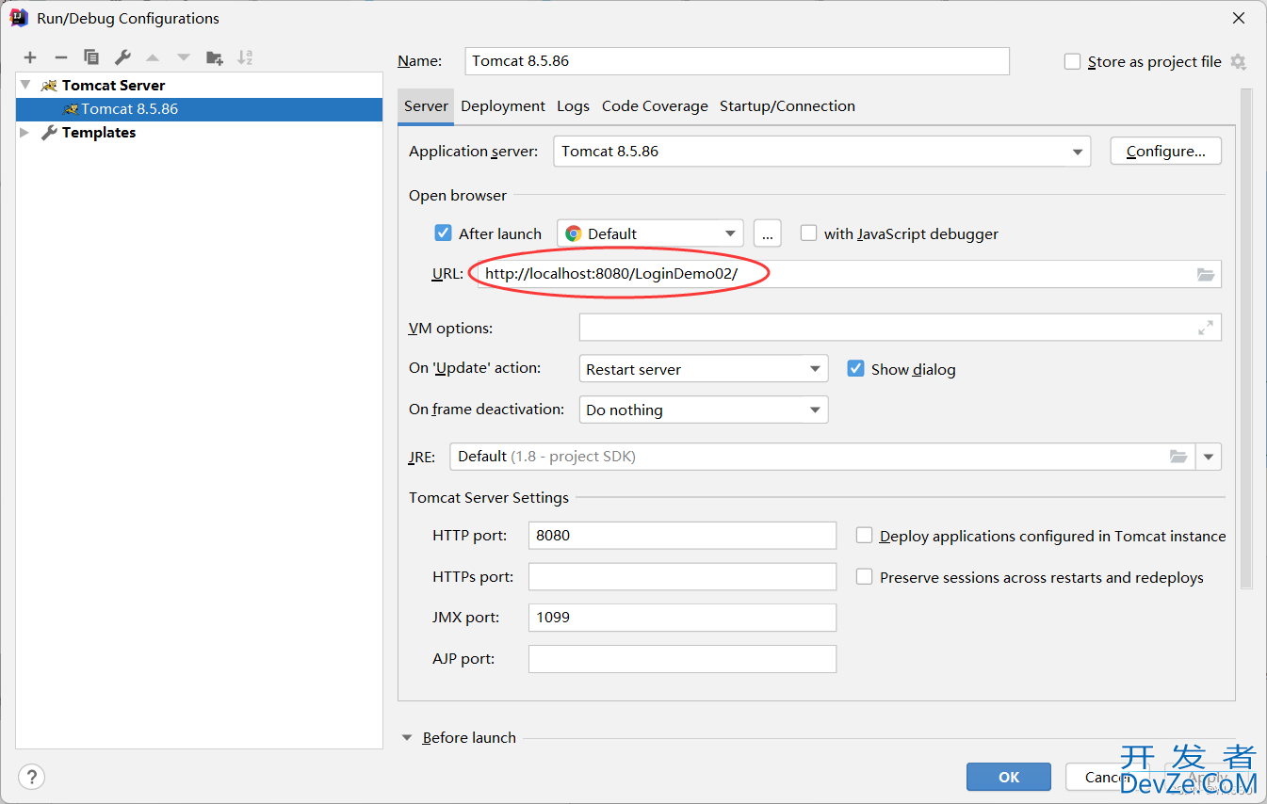Enable with JavaScript debugger checkbox
Image resolution: width=1267 pixels, height=804 pixels.
coord(808,233)
